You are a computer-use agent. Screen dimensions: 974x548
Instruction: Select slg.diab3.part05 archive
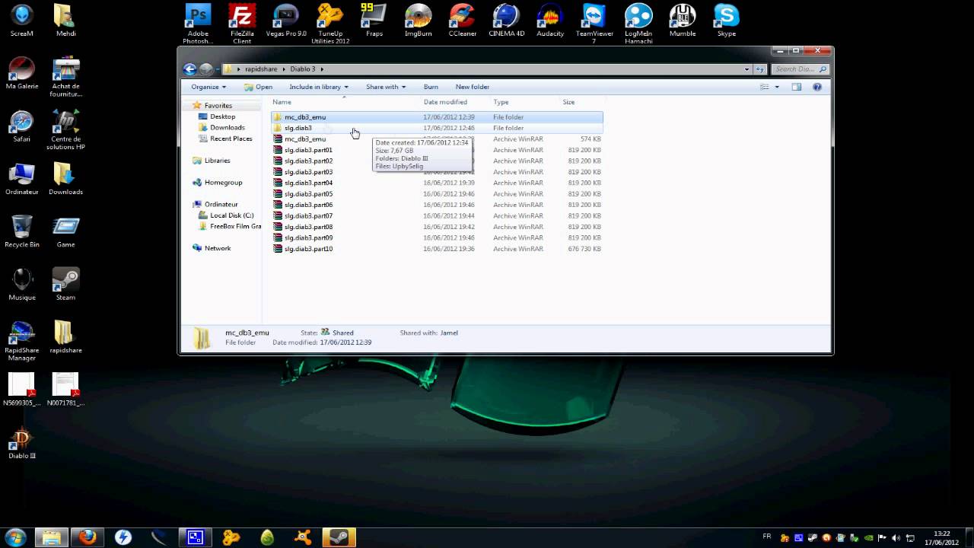pyautogui.click(x=437, y=194)
